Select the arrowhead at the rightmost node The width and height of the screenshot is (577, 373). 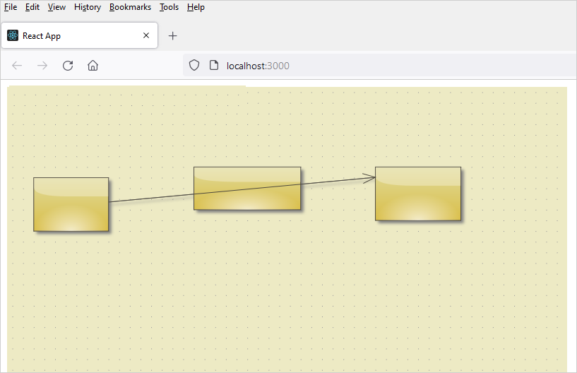370,178
